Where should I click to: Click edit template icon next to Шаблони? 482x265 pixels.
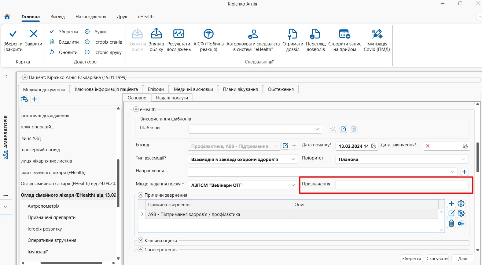point(344,129)
